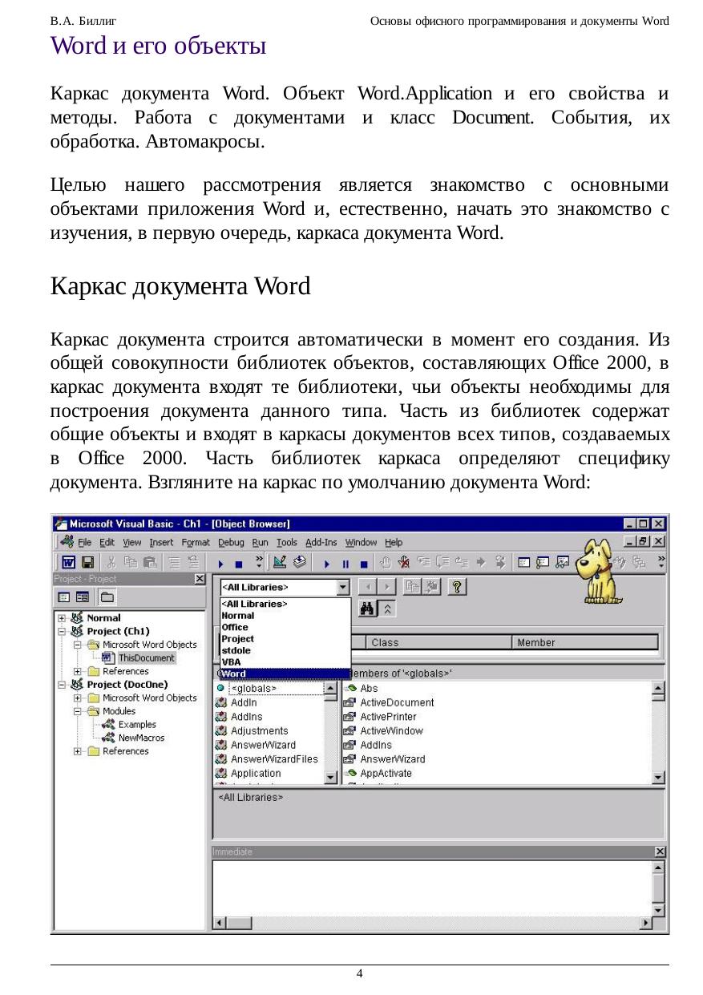This screenshot has height=995, width=703.
Task: Click the binoculars Search icon
Action: [367, 609]
